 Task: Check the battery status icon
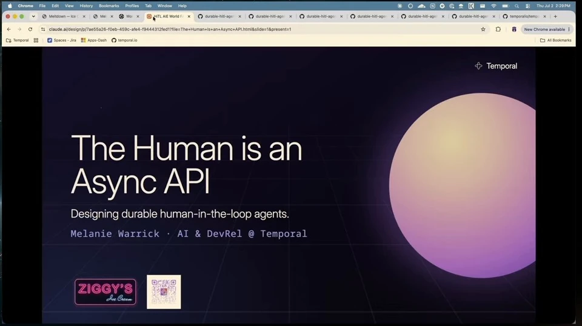click(x=505, y=6)
